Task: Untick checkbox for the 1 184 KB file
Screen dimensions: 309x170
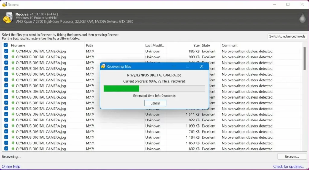Action: (6, 137)
